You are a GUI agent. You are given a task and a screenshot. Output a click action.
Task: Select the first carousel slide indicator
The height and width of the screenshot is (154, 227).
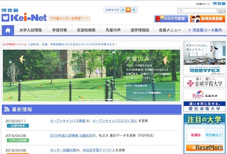click(81, 100)
